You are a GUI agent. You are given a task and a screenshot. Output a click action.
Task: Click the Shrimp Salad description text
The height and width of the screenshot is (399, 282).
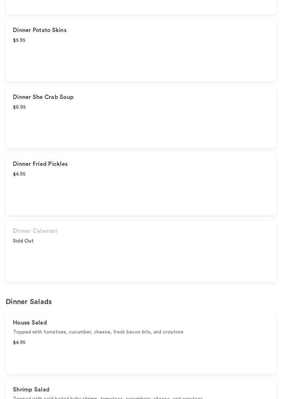point(108,398)
